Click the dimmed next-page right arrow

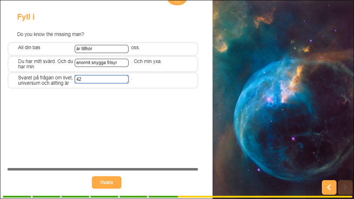pyautogui.click(x=345, y=187)
